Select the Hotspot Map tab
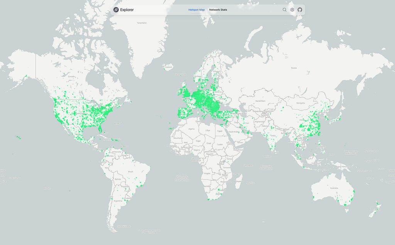 [x=196, y=10]
